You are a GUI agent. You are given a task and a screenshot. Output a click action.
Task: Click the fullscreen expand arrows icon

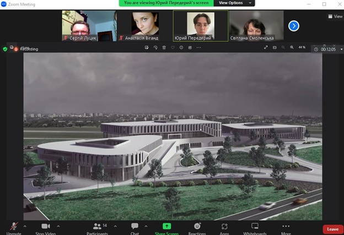(x=266, y=47)
